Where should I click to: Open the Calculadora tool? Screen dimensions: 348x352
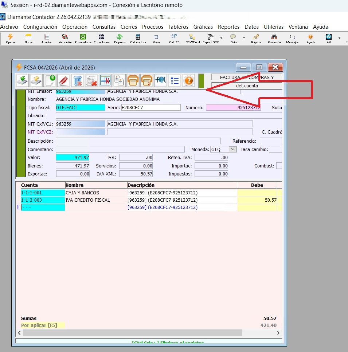click(138, 39)
